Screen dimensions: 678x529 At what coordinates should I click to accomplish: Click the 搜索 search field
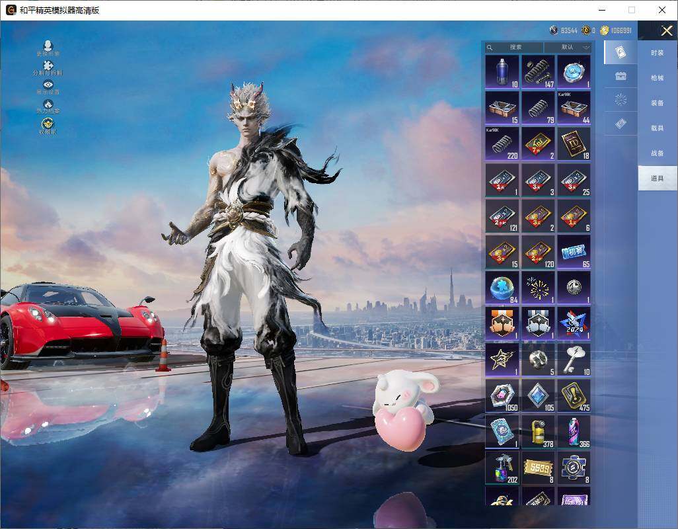click(513, 47)
